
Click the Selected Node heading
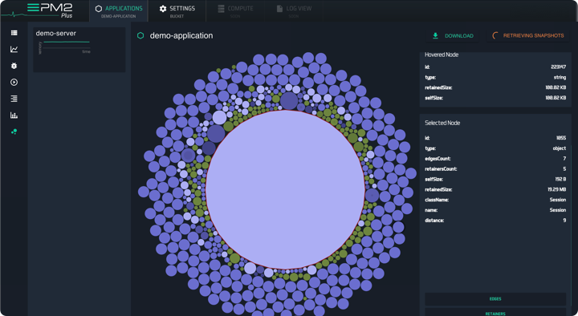click(x=442, y=123)
